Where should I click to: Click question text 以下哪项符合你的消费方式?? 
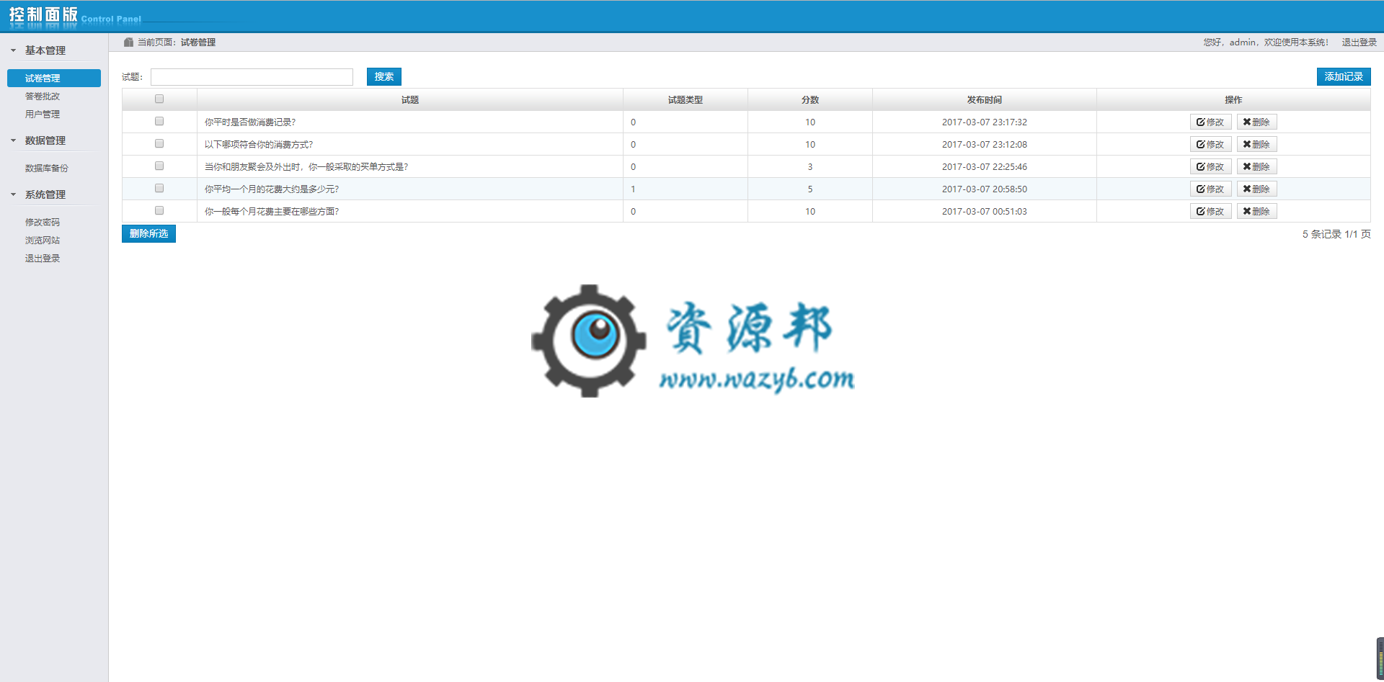(x=259, y=145)
